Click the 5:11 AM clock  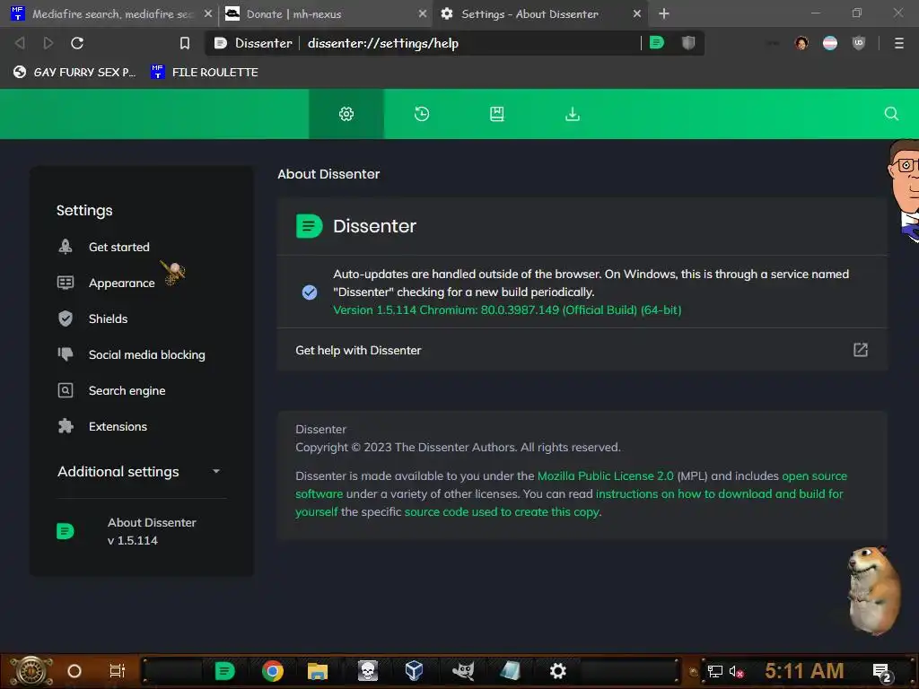tap(803, 671)
